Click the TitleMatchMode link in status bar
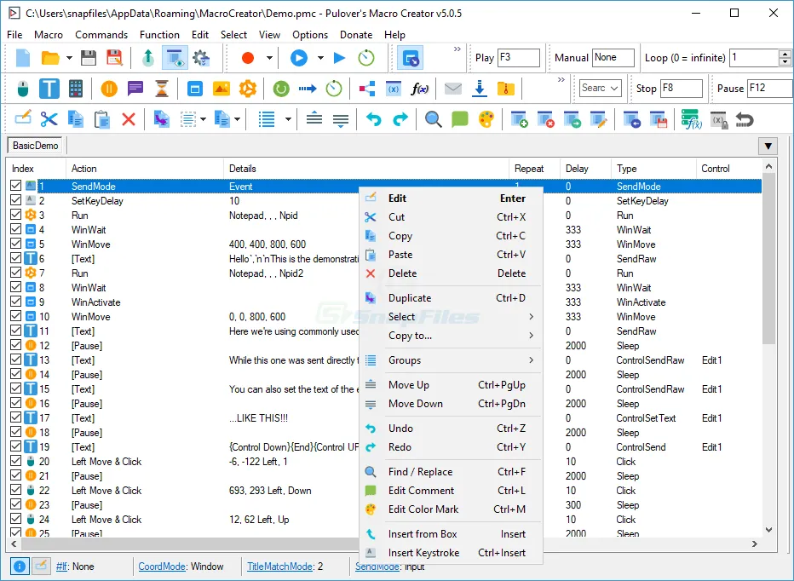 click(279, 567)
